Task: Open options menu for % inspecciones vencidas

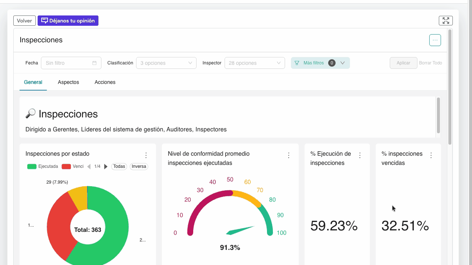Action: click(431, 155)
